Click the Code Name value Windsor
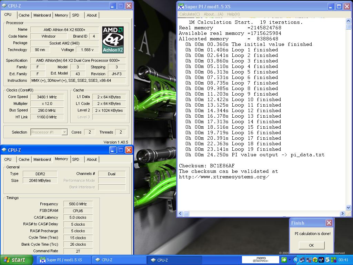This screenshot has width=353, height=265. 49,36
